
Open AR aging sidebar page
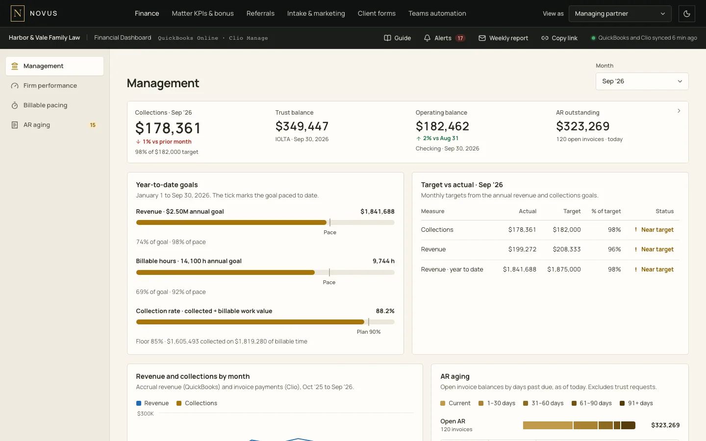coord(54,125)
